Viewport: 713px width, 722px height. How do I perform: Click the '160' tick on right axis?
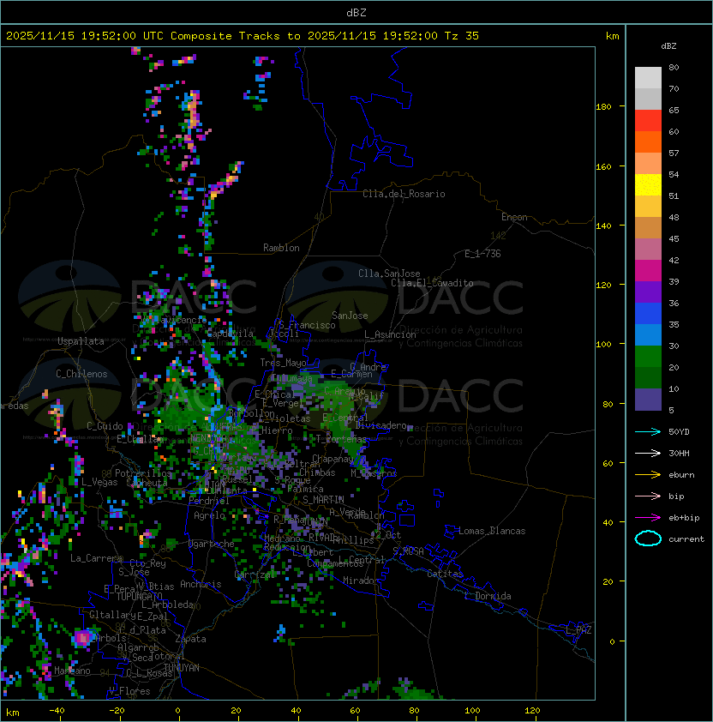click(603, 166)
